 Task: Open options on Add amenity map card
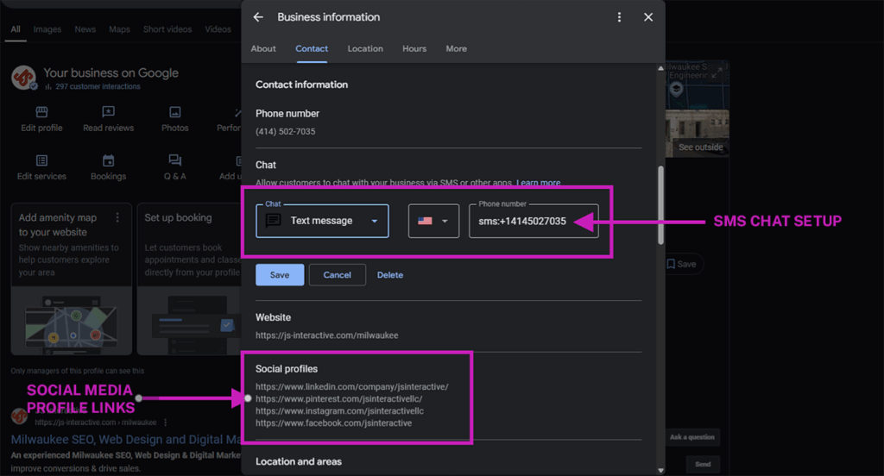point(117,217)
